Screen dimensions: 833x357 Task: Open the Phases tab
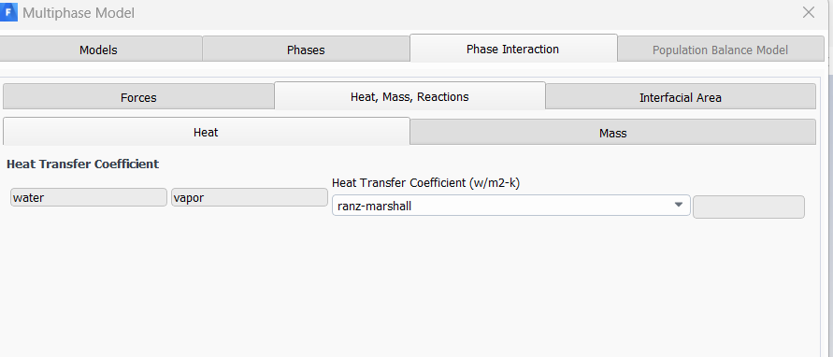(306, 50)
